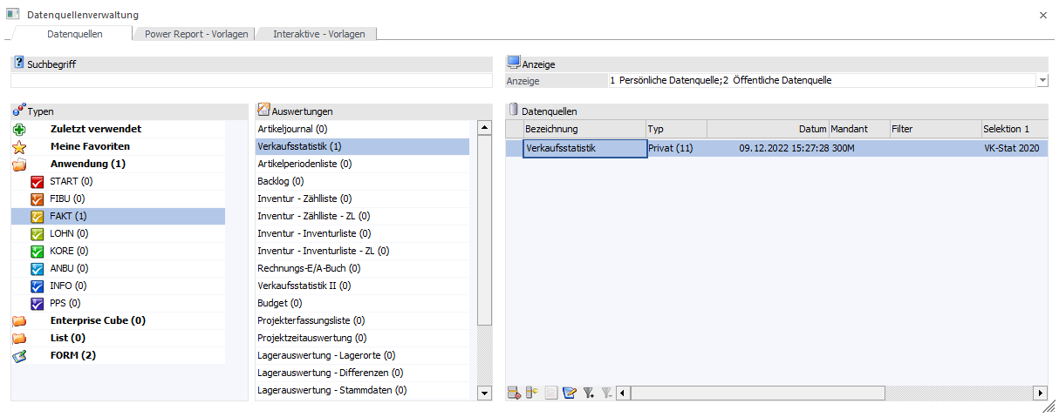
Task: Click the VK-Stat 2020 selection cell
Action: coord(1015,148)
